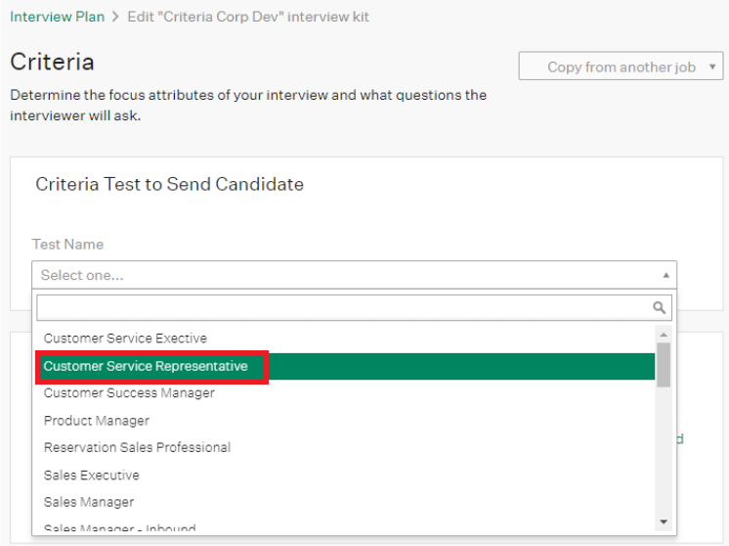The image size is (729, 546).
Task: Choose Reservation Sales Professional test
Action: pos(137,448)
